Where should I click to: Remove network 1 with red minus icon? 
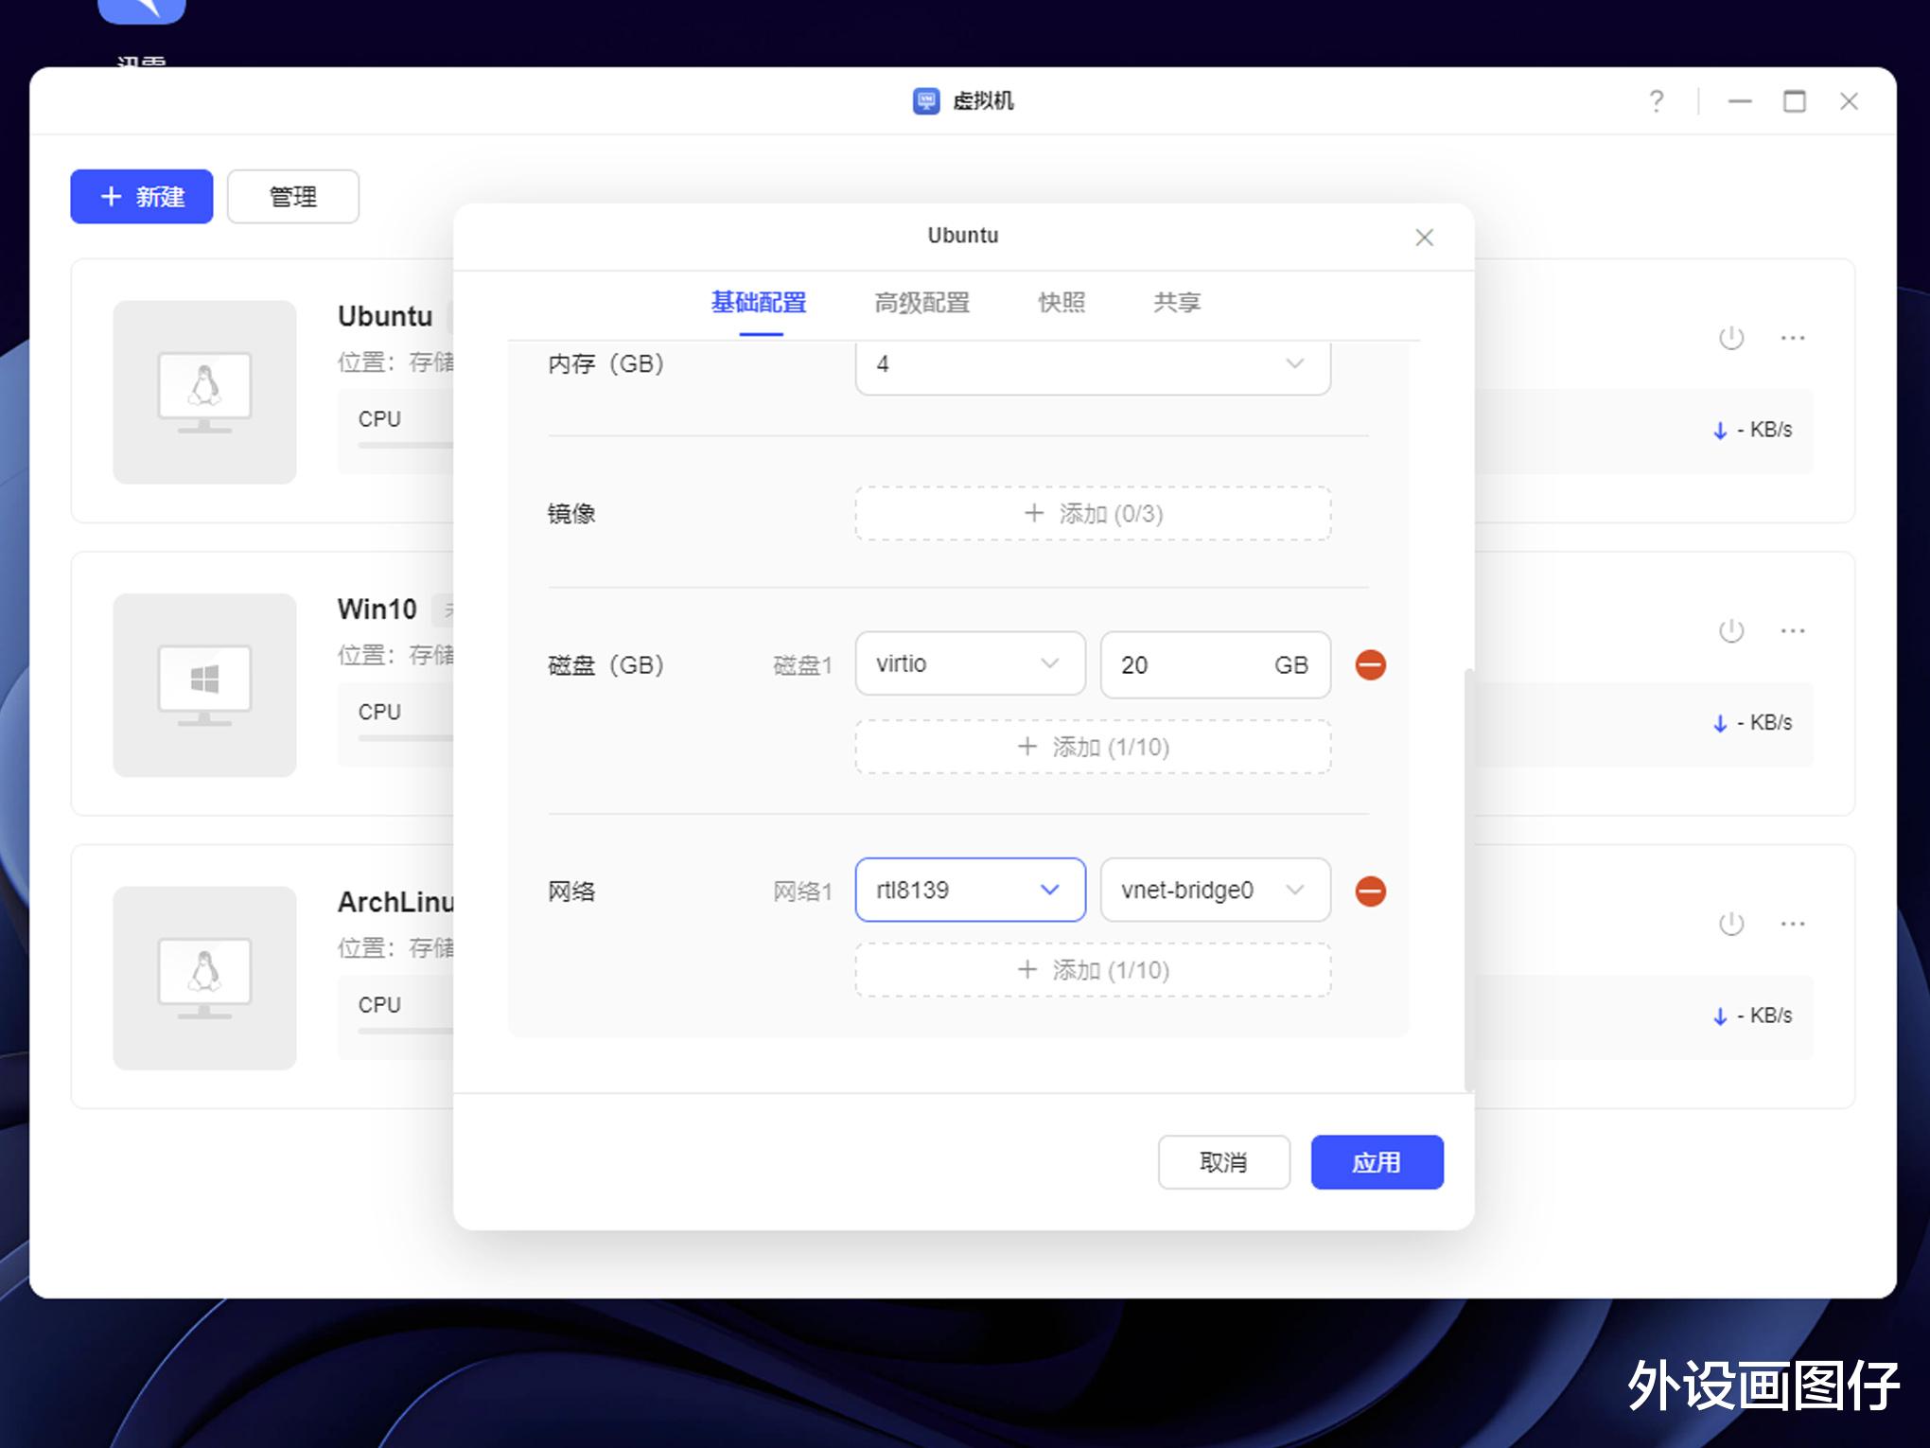[x=1370, y=892]
